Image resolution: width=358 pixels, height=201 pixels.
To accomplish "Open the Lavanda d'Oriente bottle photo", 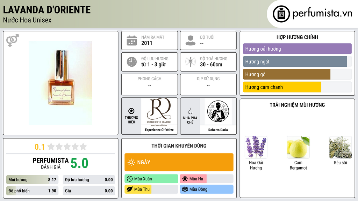I will click(x=61, y=83).
